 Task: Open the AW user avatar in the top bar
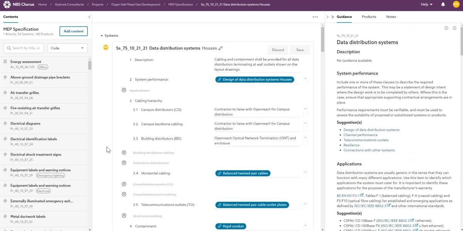coord(456,5)
